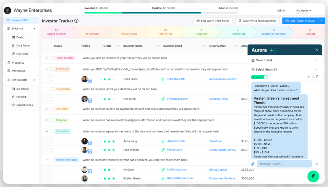
Task: Select Niv Dror row checkbox
Action: [52, 170]
